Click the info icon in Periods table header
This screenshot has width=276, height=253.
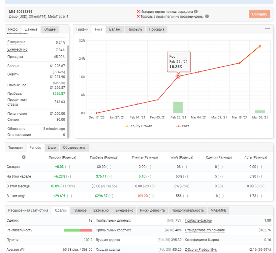pyautogui.click(x=24, y=157)
